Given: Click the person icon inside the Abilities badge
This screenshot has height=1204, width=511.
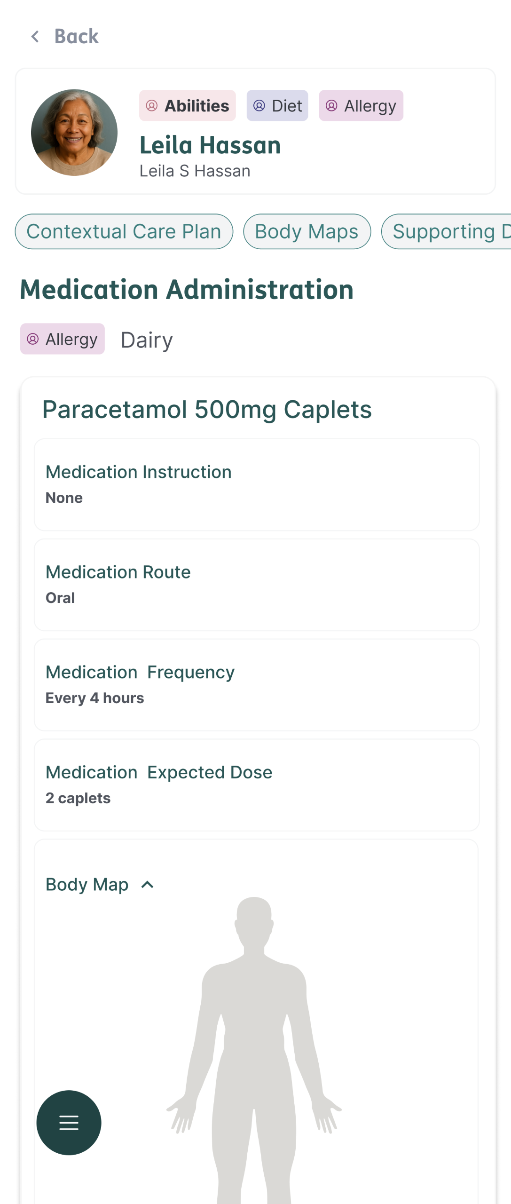Looking at the screenshot, I should point(152,106).
